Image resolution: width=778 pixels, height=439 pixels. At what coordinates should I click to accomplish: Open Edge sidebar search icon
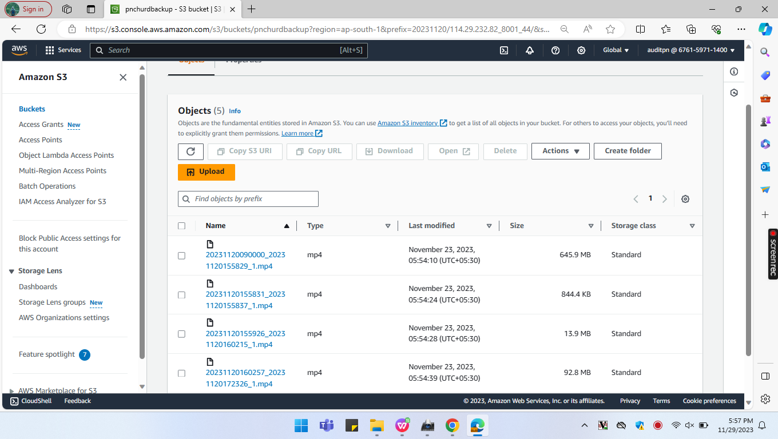[765, 52]
